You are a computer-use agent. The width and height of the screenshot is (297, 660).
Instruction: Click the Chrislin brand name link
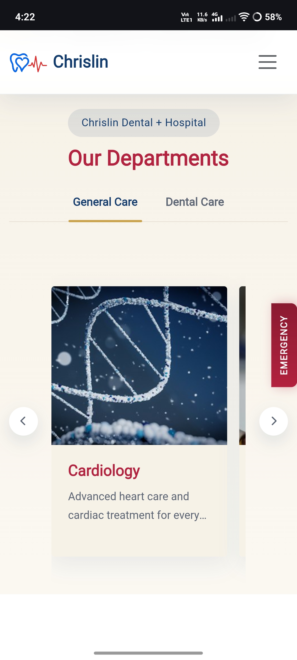coord(81,62)
